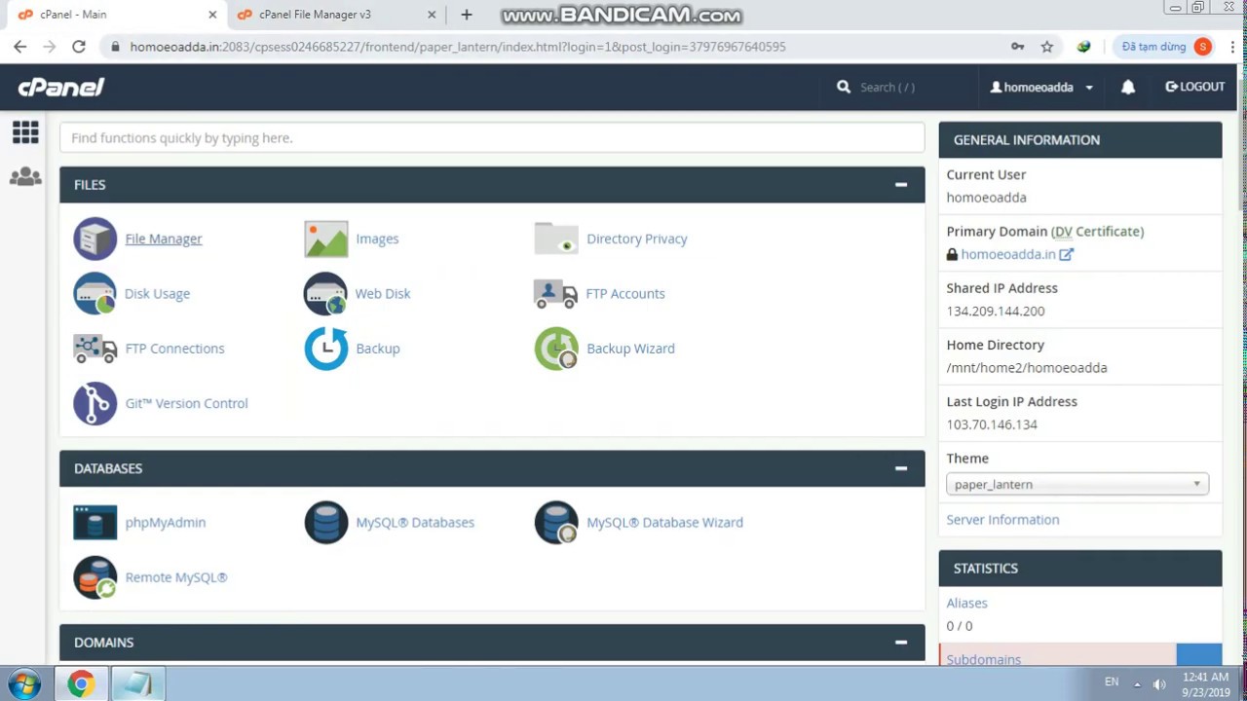Open the Directory Privacy folder icon

(x=556, y=239)
